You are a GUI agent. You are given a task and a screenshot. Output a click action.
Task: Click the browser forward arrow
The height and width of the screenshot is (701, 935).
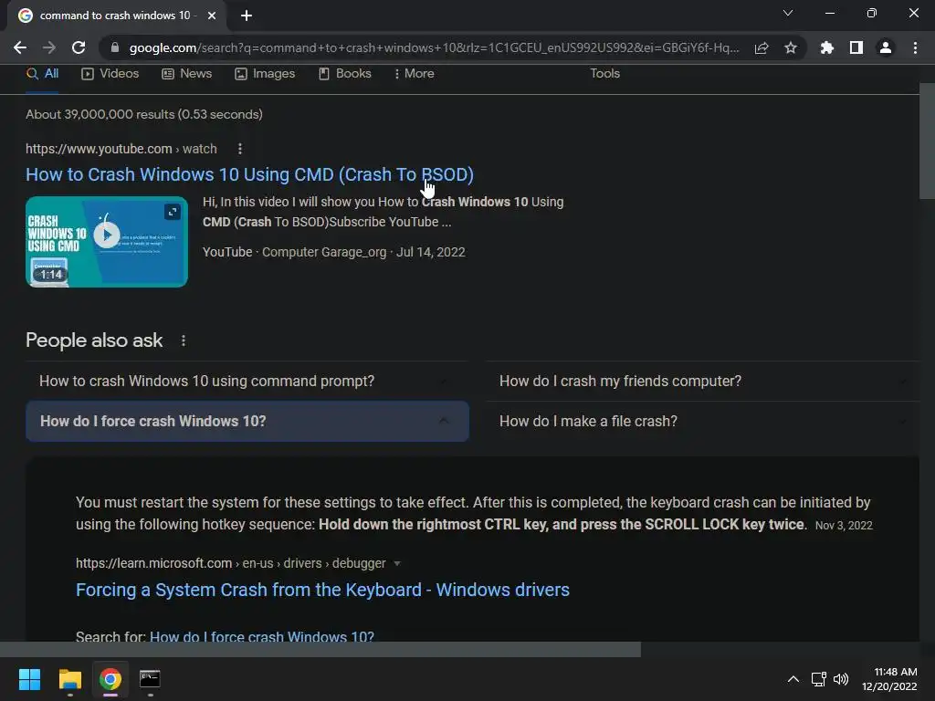(49, 47)
